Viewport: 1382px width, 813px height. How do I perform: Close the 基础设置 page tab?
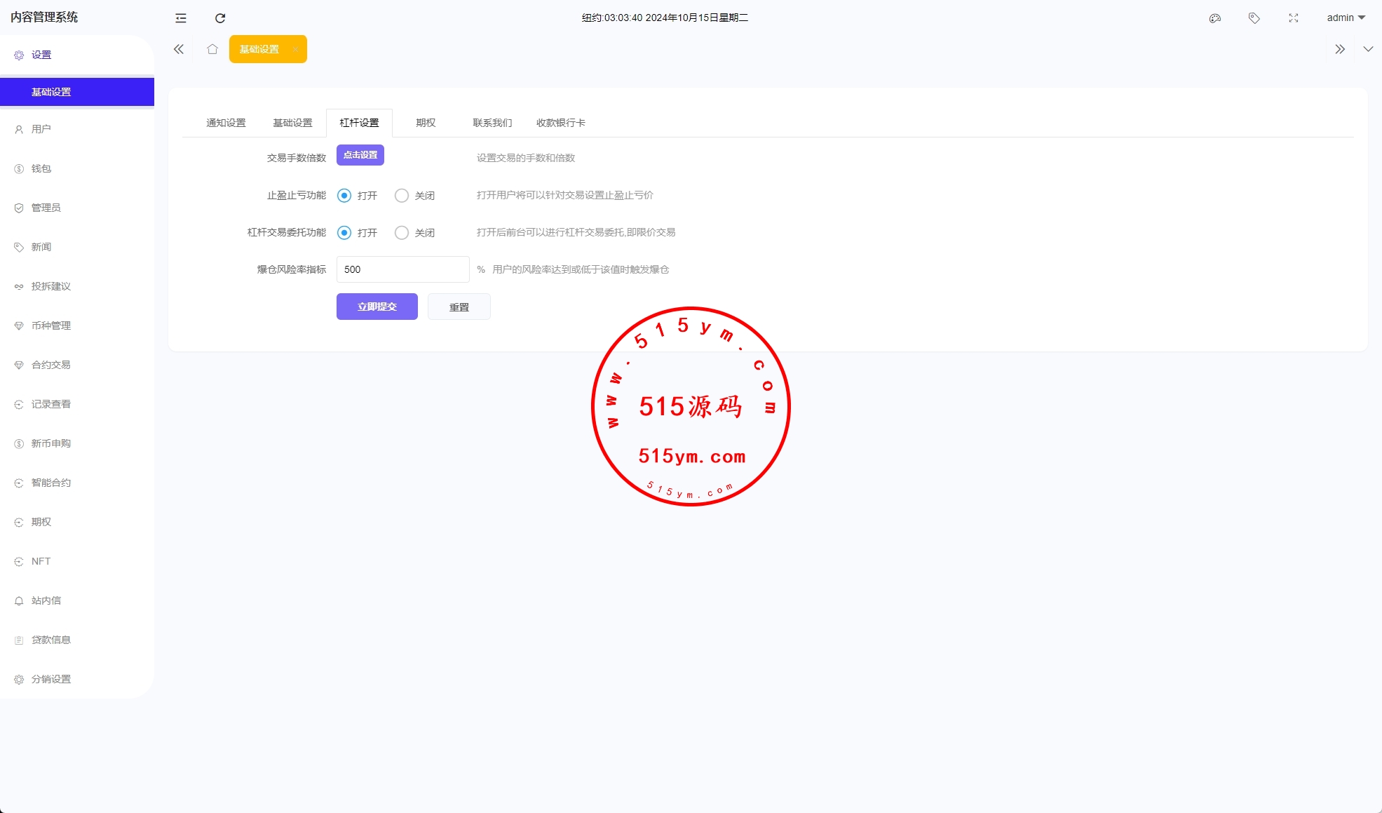tap(295, 49)
